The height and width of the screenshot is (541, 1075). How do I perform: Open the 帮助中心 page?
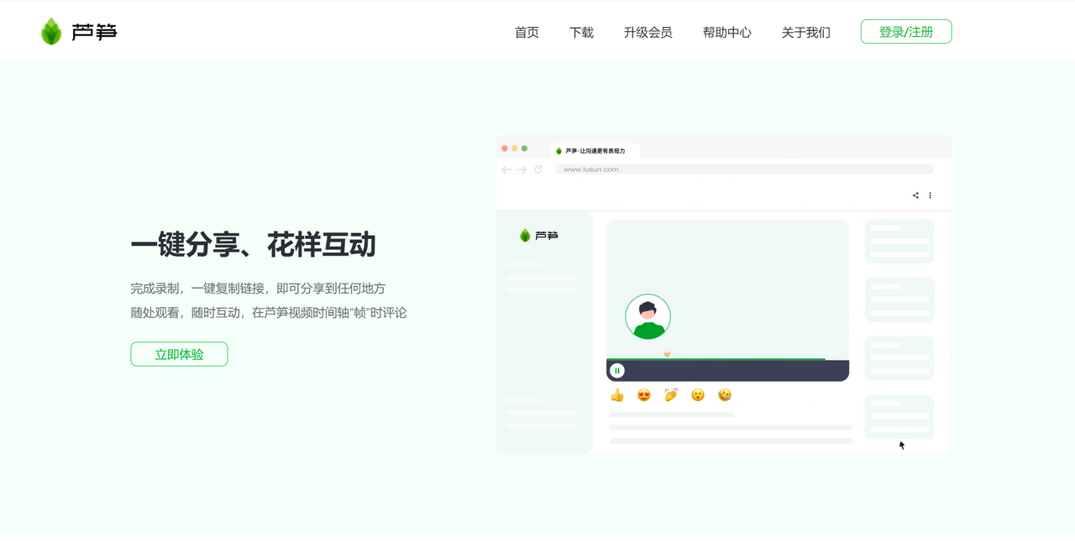726,33
